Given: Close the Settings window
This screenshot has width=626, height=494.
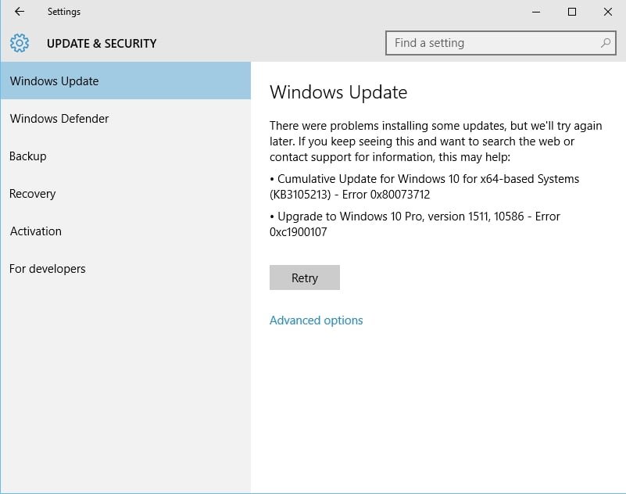Looking at the screenshot, I should point(608,12).
